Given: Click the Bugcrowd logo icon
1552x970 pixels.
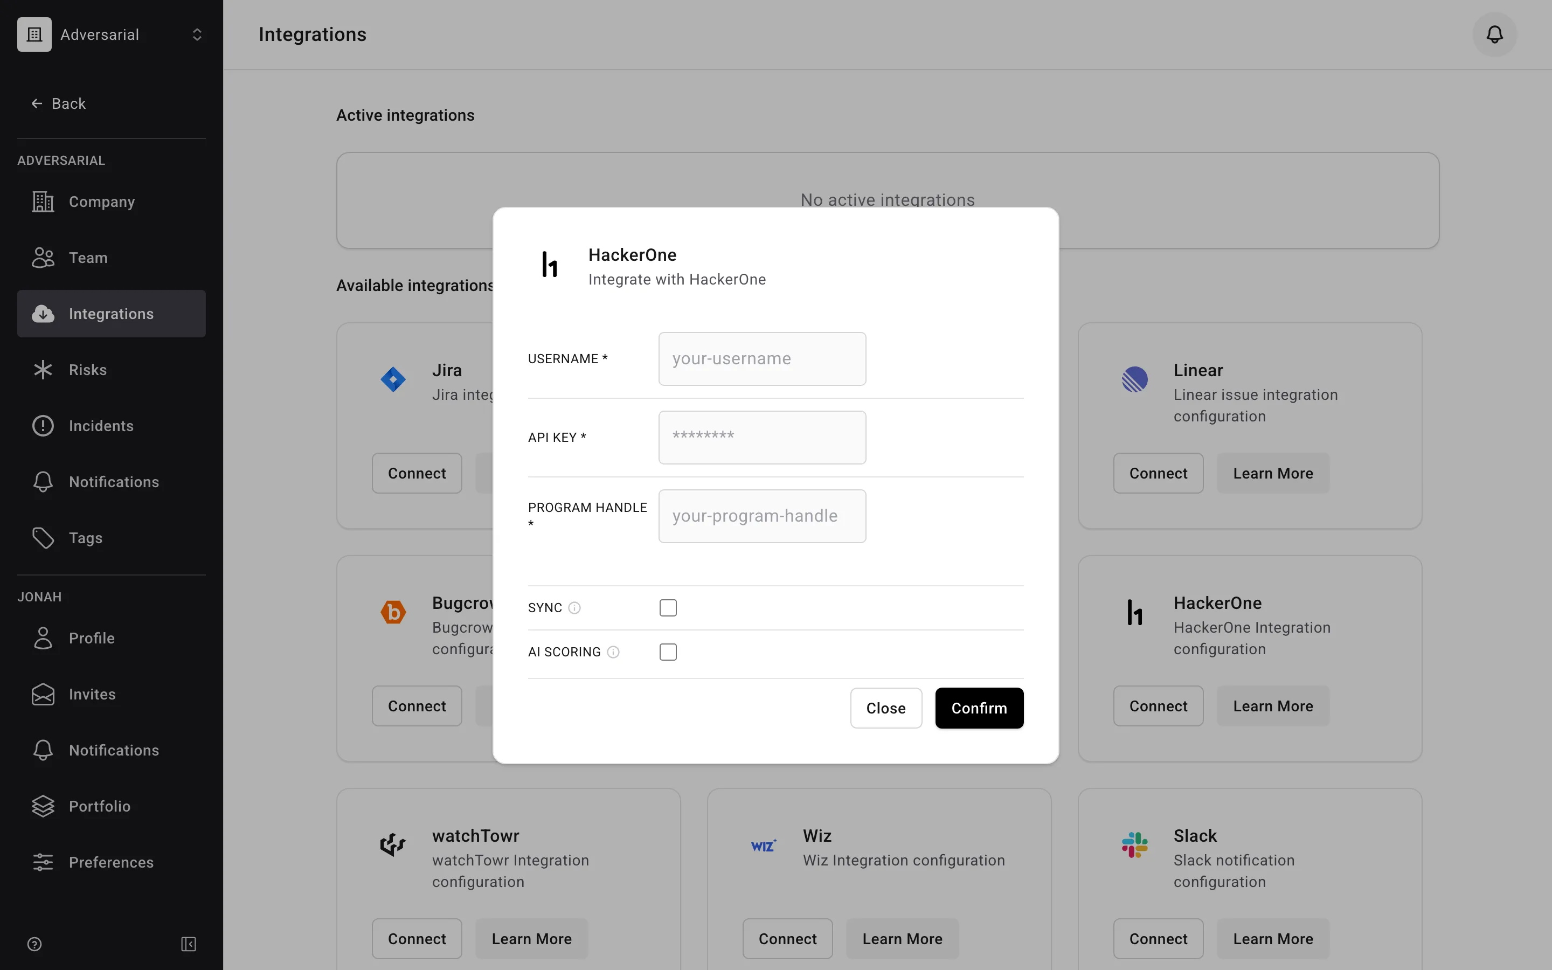Looking at the screenshot, I should 393,612.
